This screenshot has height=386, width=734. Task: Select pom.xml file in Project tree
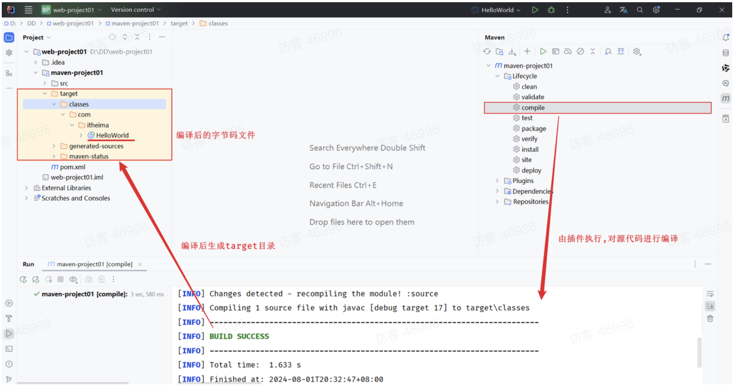pyautogui.click(x=72, y=167)
